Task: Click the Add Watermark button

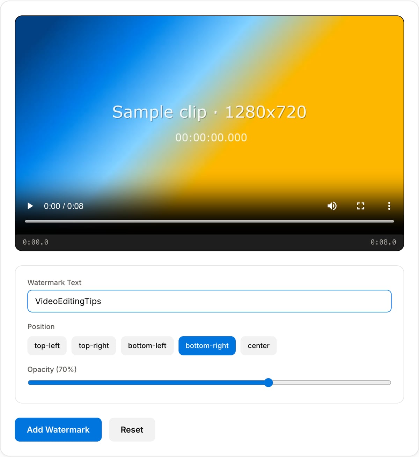Action: 58,429
